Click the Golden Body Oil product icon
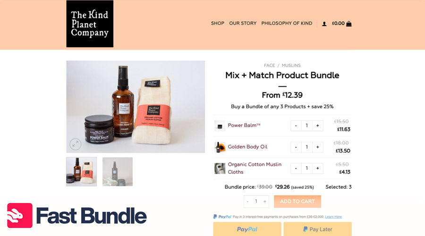This screenshot has width=425, height=236. [220, 147]
